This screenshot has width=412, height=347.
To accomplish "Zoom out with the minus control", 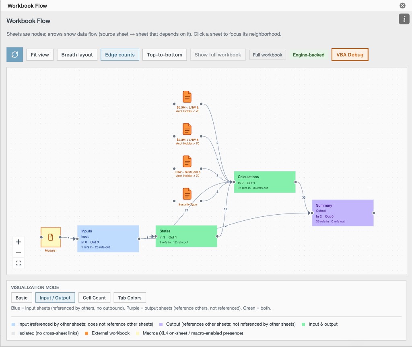I will (19, 253).
